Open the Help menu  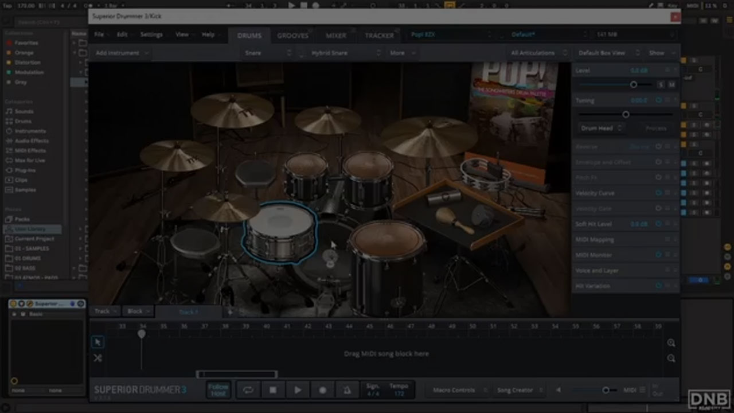(208, 34)
